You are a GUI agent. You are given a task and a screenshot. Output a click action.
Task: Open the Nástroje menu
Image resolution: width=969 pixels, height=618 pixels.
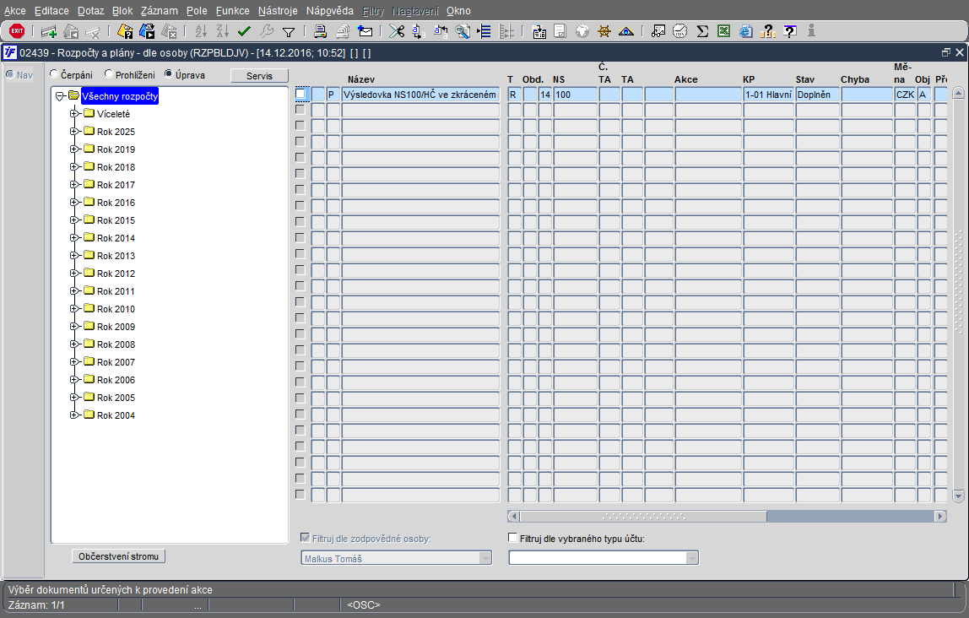coord(278,10)
